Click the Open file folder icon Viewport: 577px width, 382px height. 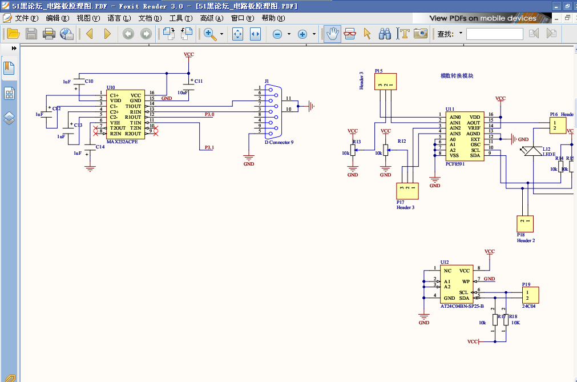pyautogui.click(x=14, y=34)
